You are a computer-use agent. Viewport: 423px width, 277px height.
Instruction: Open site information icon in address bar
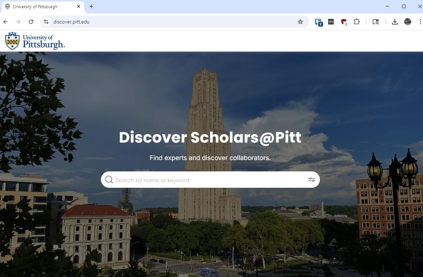[47, 22]
